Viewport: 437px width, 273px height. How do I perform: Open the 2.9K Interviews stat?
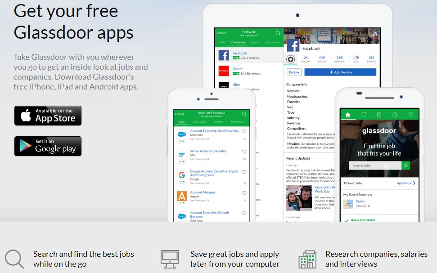pyautogui.click(x=339, y=59)
